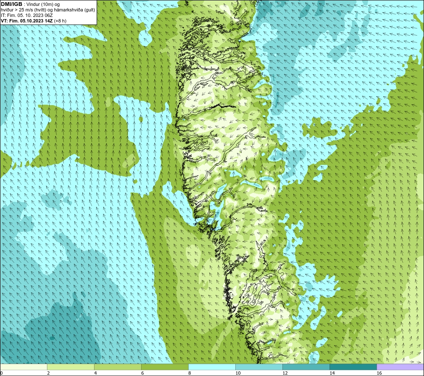Screen dimensions: 424x376
Task: Click the 0–2 m/s pale yellow legend swatch
Action: 23,367
